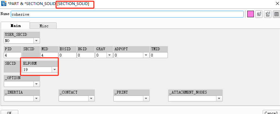Select the Main tab
Image resolution: width=280 pixels, height=114 pixels.
(15, 25)
